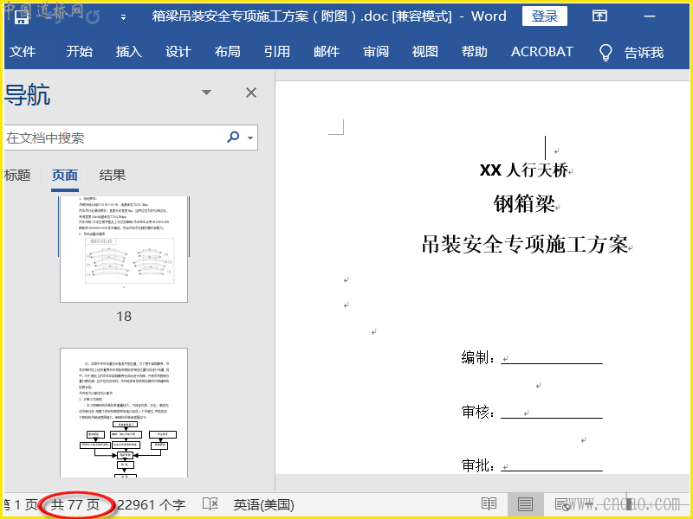Click the proofing errors book icon in status bar
This screenshot has height=519, width=693.
click(x=210, y=504)
